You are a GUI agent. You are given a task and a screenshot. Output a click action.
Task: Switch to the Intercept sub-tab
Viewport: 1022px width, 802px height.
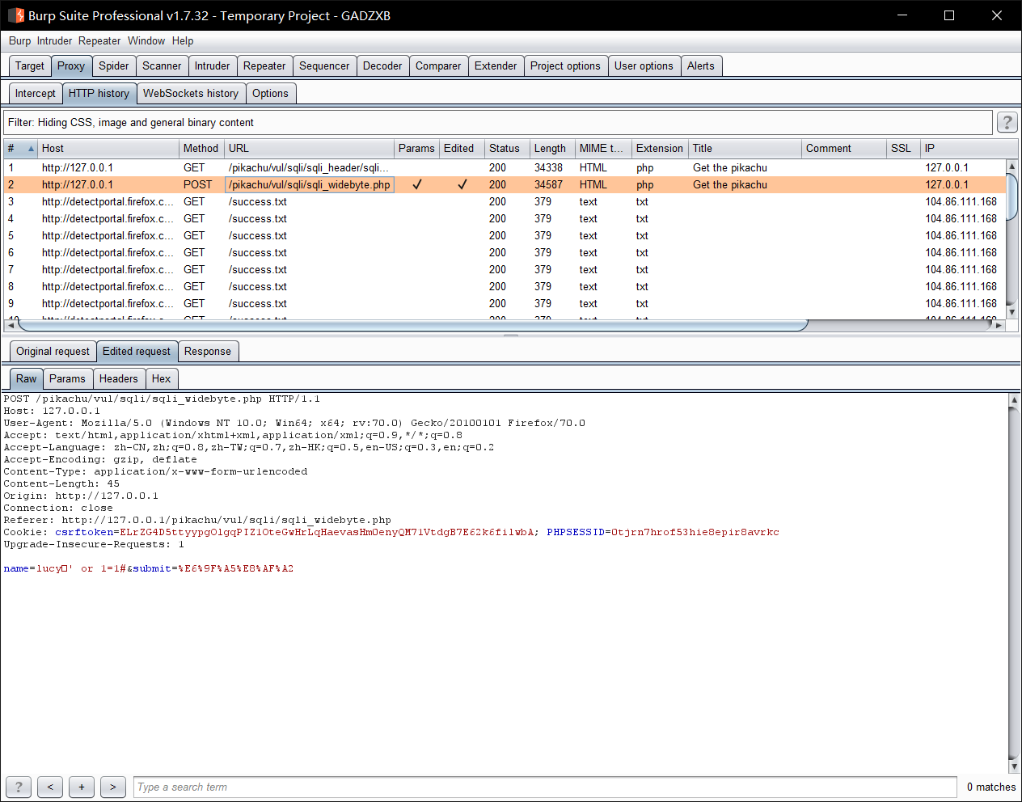[36, 94]
